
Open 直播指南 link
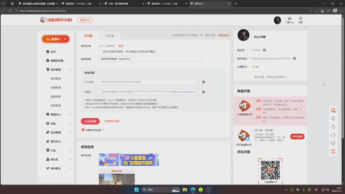tap(224, 35)
